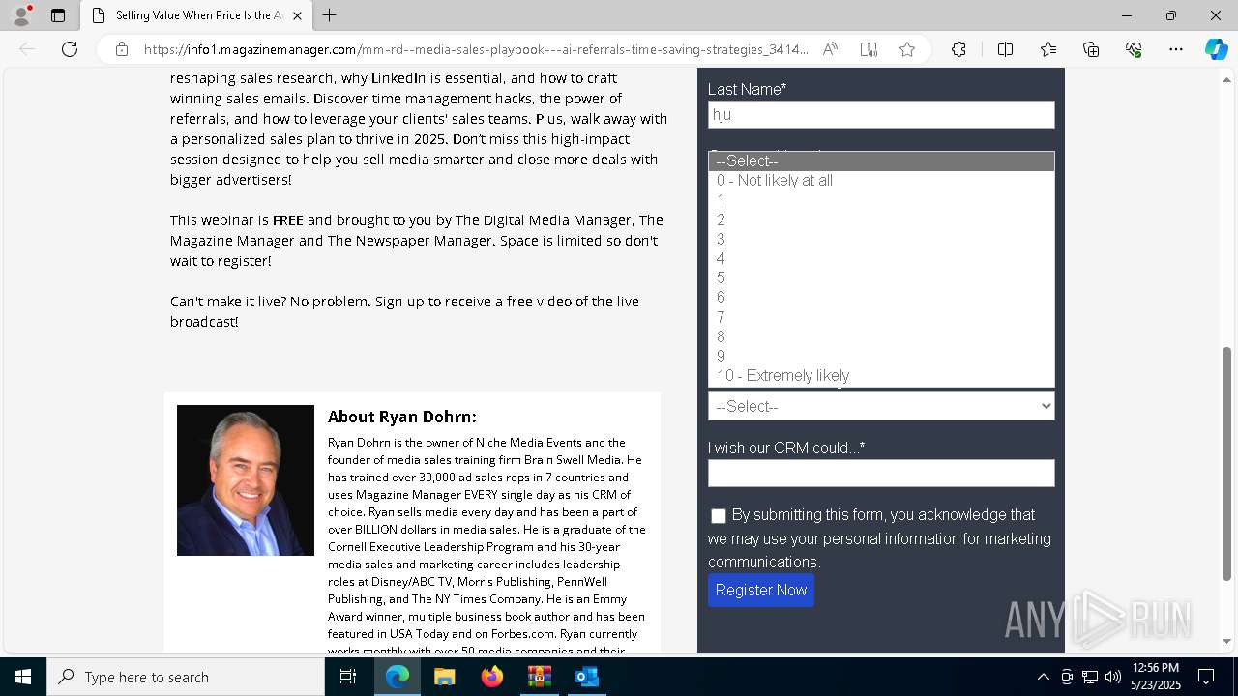Screen dimensions: 1238x696
Task: Select option 0 - Not likely at all
Action: 881,181
